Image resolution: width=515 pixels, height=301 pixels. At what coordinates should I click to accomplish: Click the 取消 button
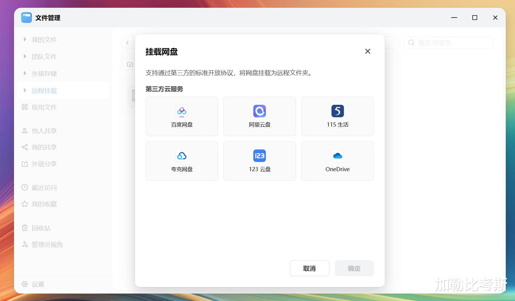coord(309,268)
